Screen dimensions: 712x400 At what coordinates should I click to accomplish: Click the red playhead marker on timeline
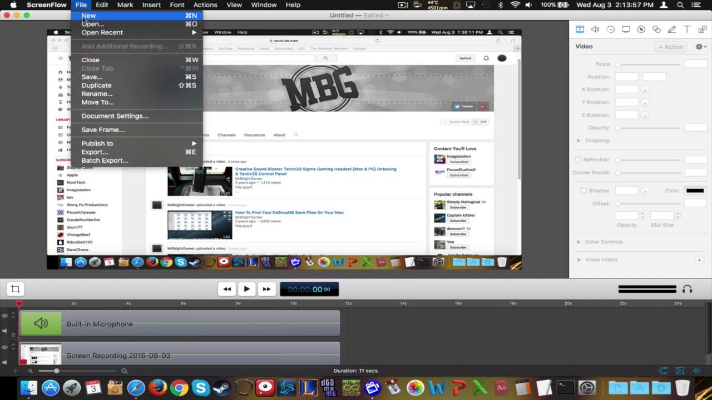click(x=19, y=303)
